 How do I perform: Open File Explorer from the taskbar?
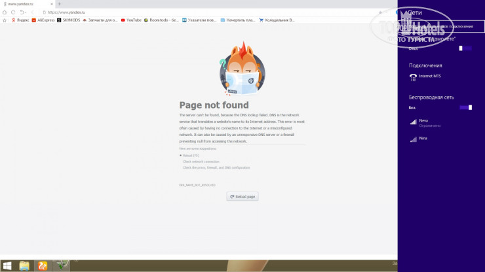click(24, 265)
